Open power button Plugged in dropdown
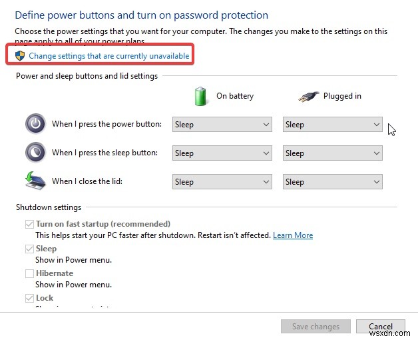Viewport: 418px width, 340px height. (333, 125)
